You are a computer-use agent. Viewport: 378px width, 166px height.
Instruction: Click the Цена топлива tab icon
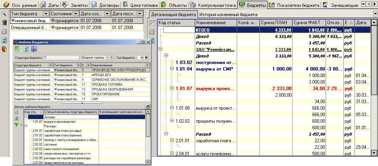pyautogui.click(x=125, y=5)
